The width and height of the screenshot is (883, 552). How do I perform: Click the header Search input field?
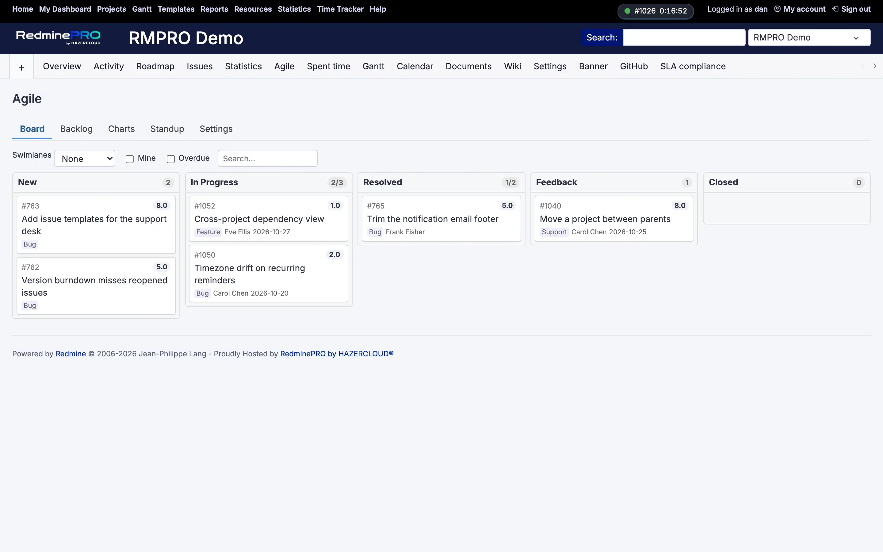click(684, 38)
